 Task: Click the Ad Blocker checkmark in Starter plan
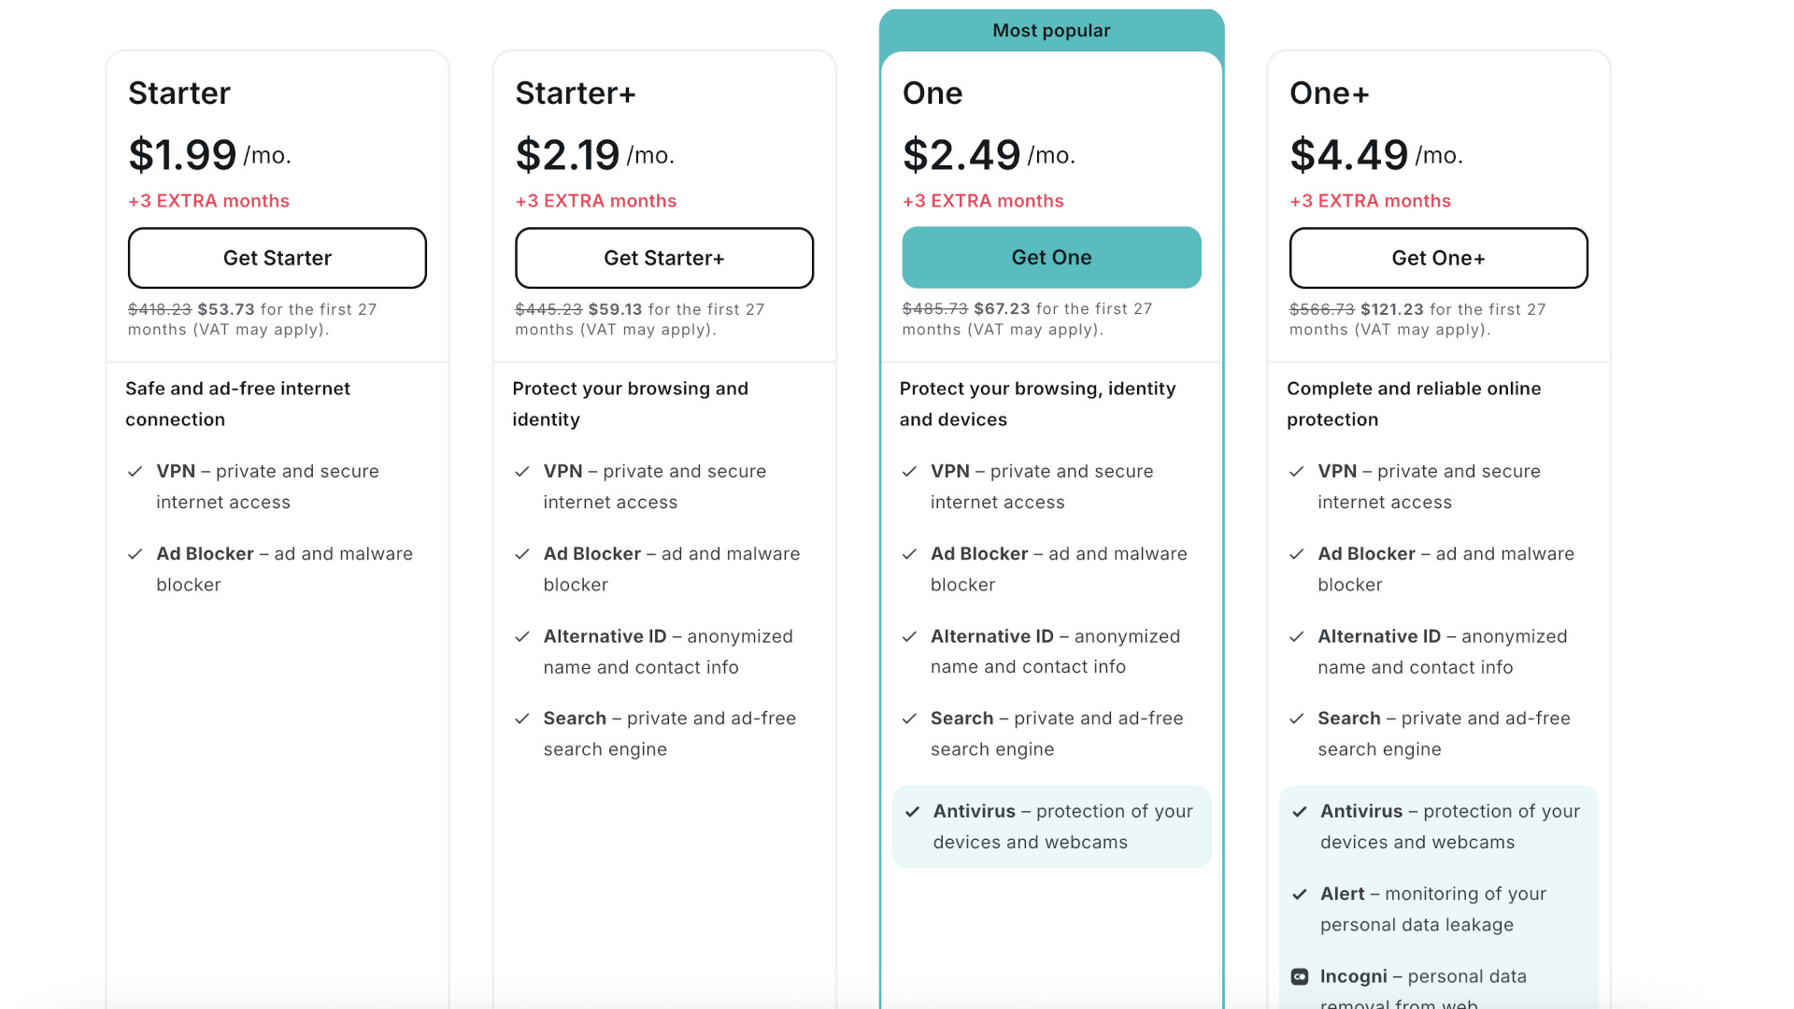pos(135,554)
